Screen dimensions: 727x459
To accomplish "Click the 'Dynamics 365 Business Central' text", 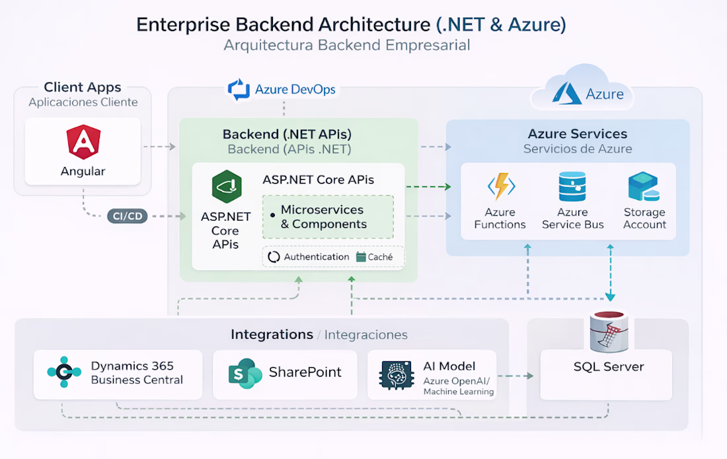I will coord(137,373).
